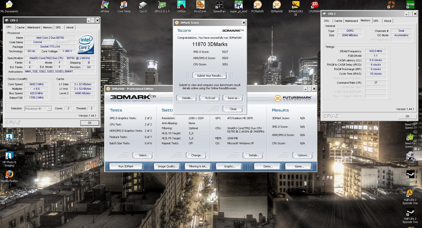
Task: Click the ATI Radeon HD 3870 GFX text
Action: 240,118
